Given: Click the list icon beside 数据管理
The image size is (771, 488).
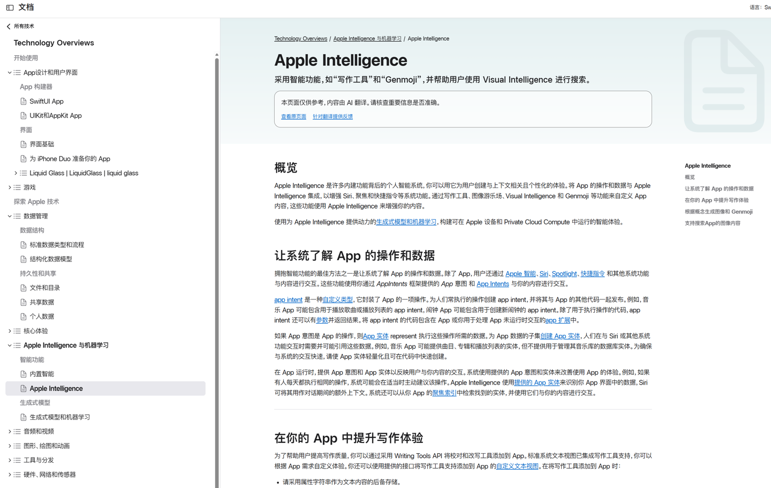Looking at the screenshot, I should tap(18, 216).
